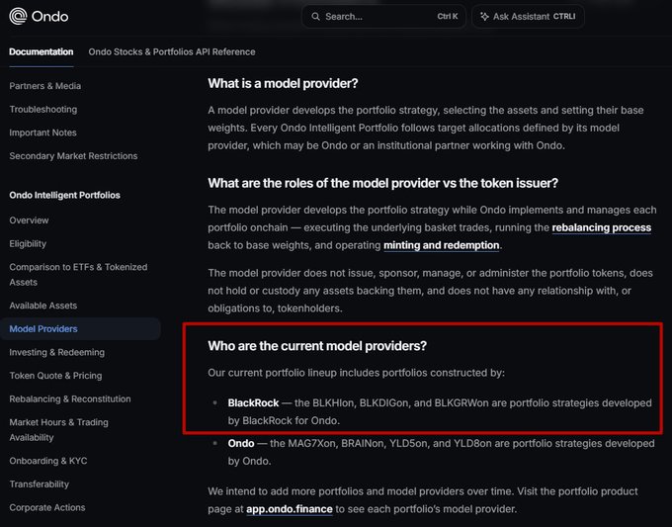Open Corporate Actions sidebar page
The height and width of the screenshot is (527, 672).
point(47,507)
